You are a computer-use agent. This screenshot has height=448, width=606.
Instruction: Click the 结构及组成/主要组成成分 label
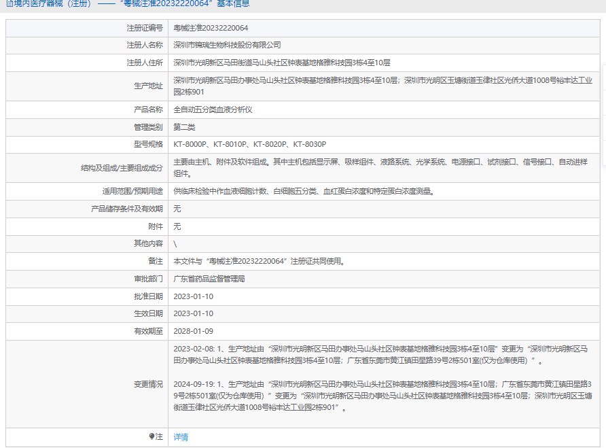coord(122,168)
